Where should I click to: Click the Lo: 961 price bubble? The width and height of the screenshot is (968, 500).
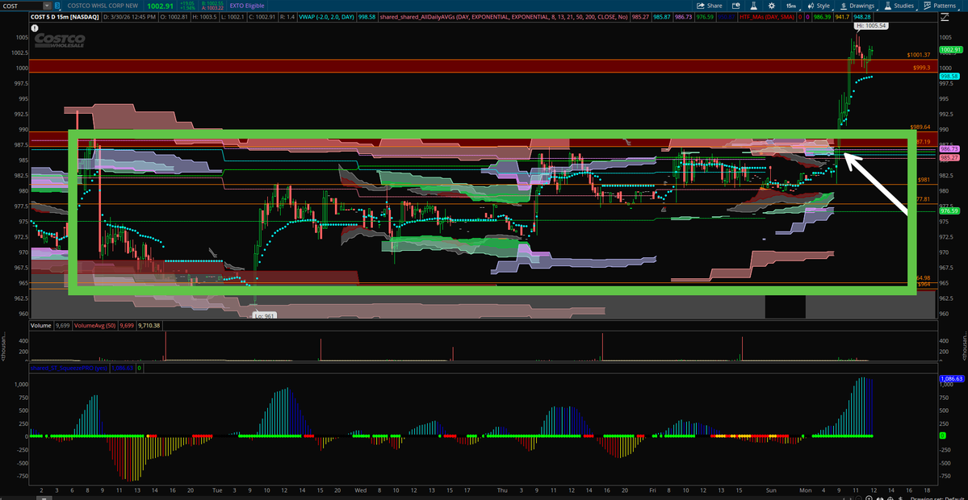pos(264,315)
